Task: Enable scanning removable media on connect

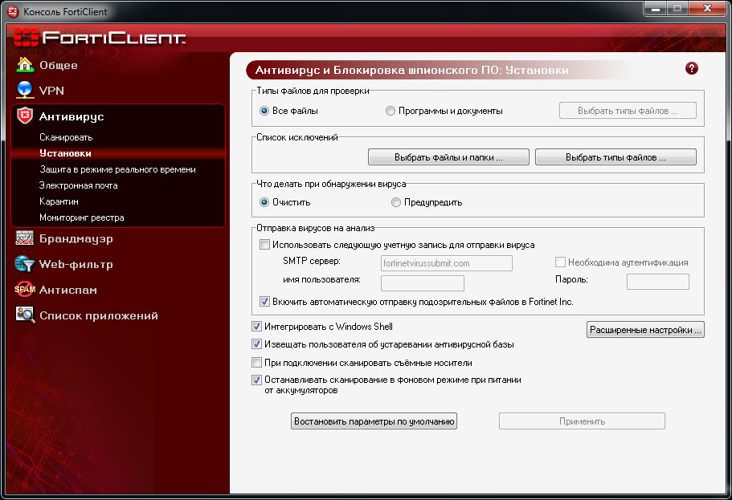Action: [257, 363]
